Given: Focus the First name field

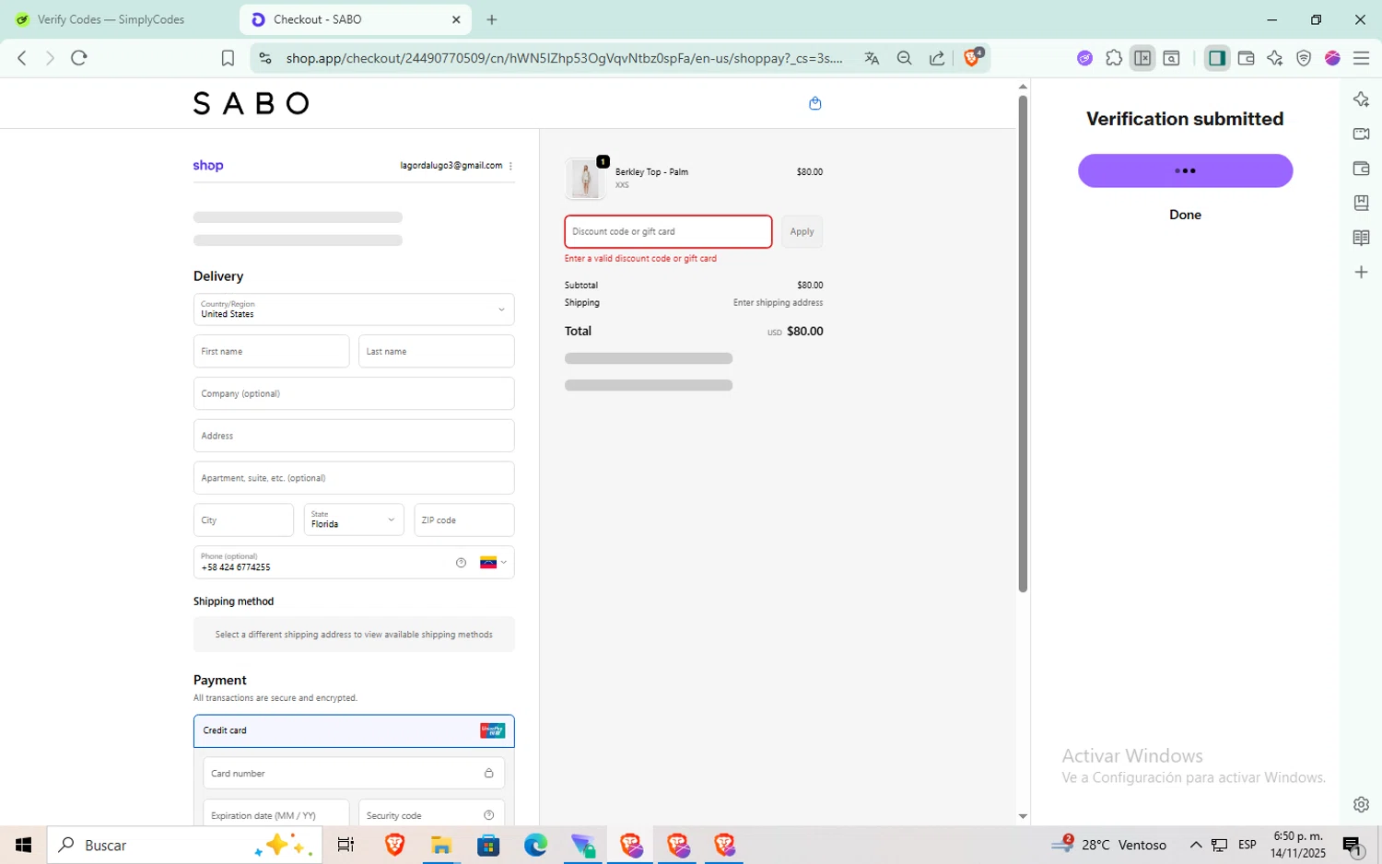Looking at the screenshot, I should coord(271,351).
